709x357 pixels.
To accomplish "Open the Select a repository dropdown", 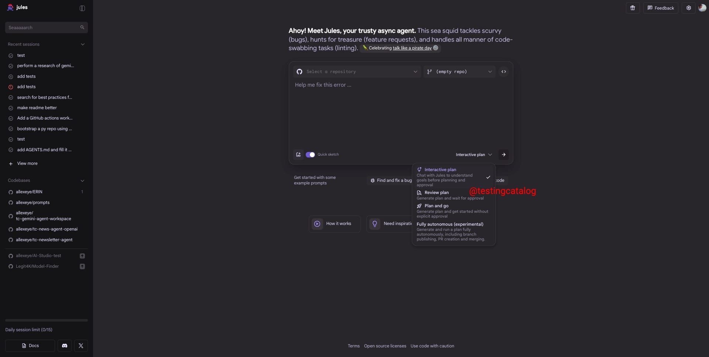I will [357, 72].
